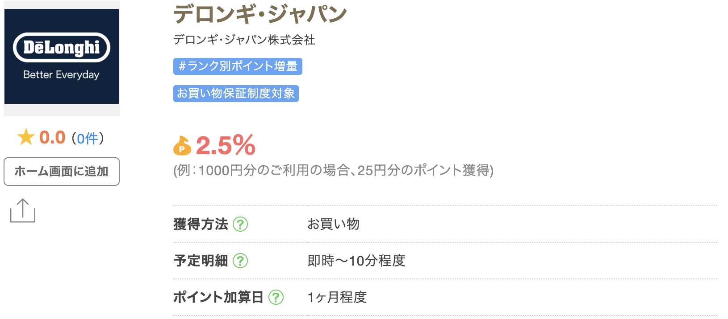Click the 即時〜10分程度 value
728x319 pixels.
[x=356, y=261]
